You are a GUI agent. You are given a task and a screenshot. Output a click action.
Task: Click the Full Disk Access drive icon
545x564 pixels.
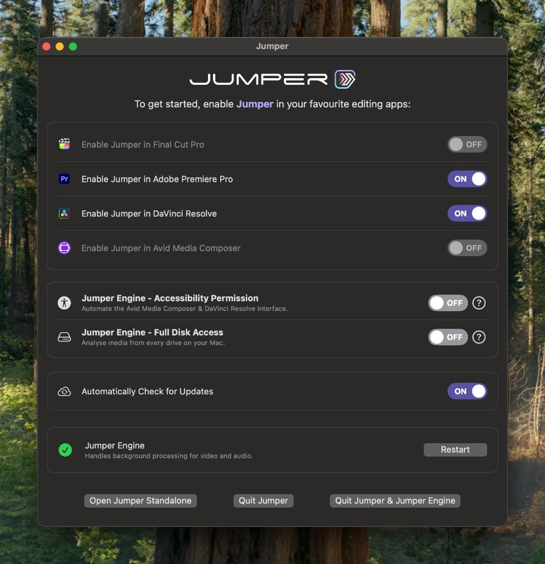(64, 337)
